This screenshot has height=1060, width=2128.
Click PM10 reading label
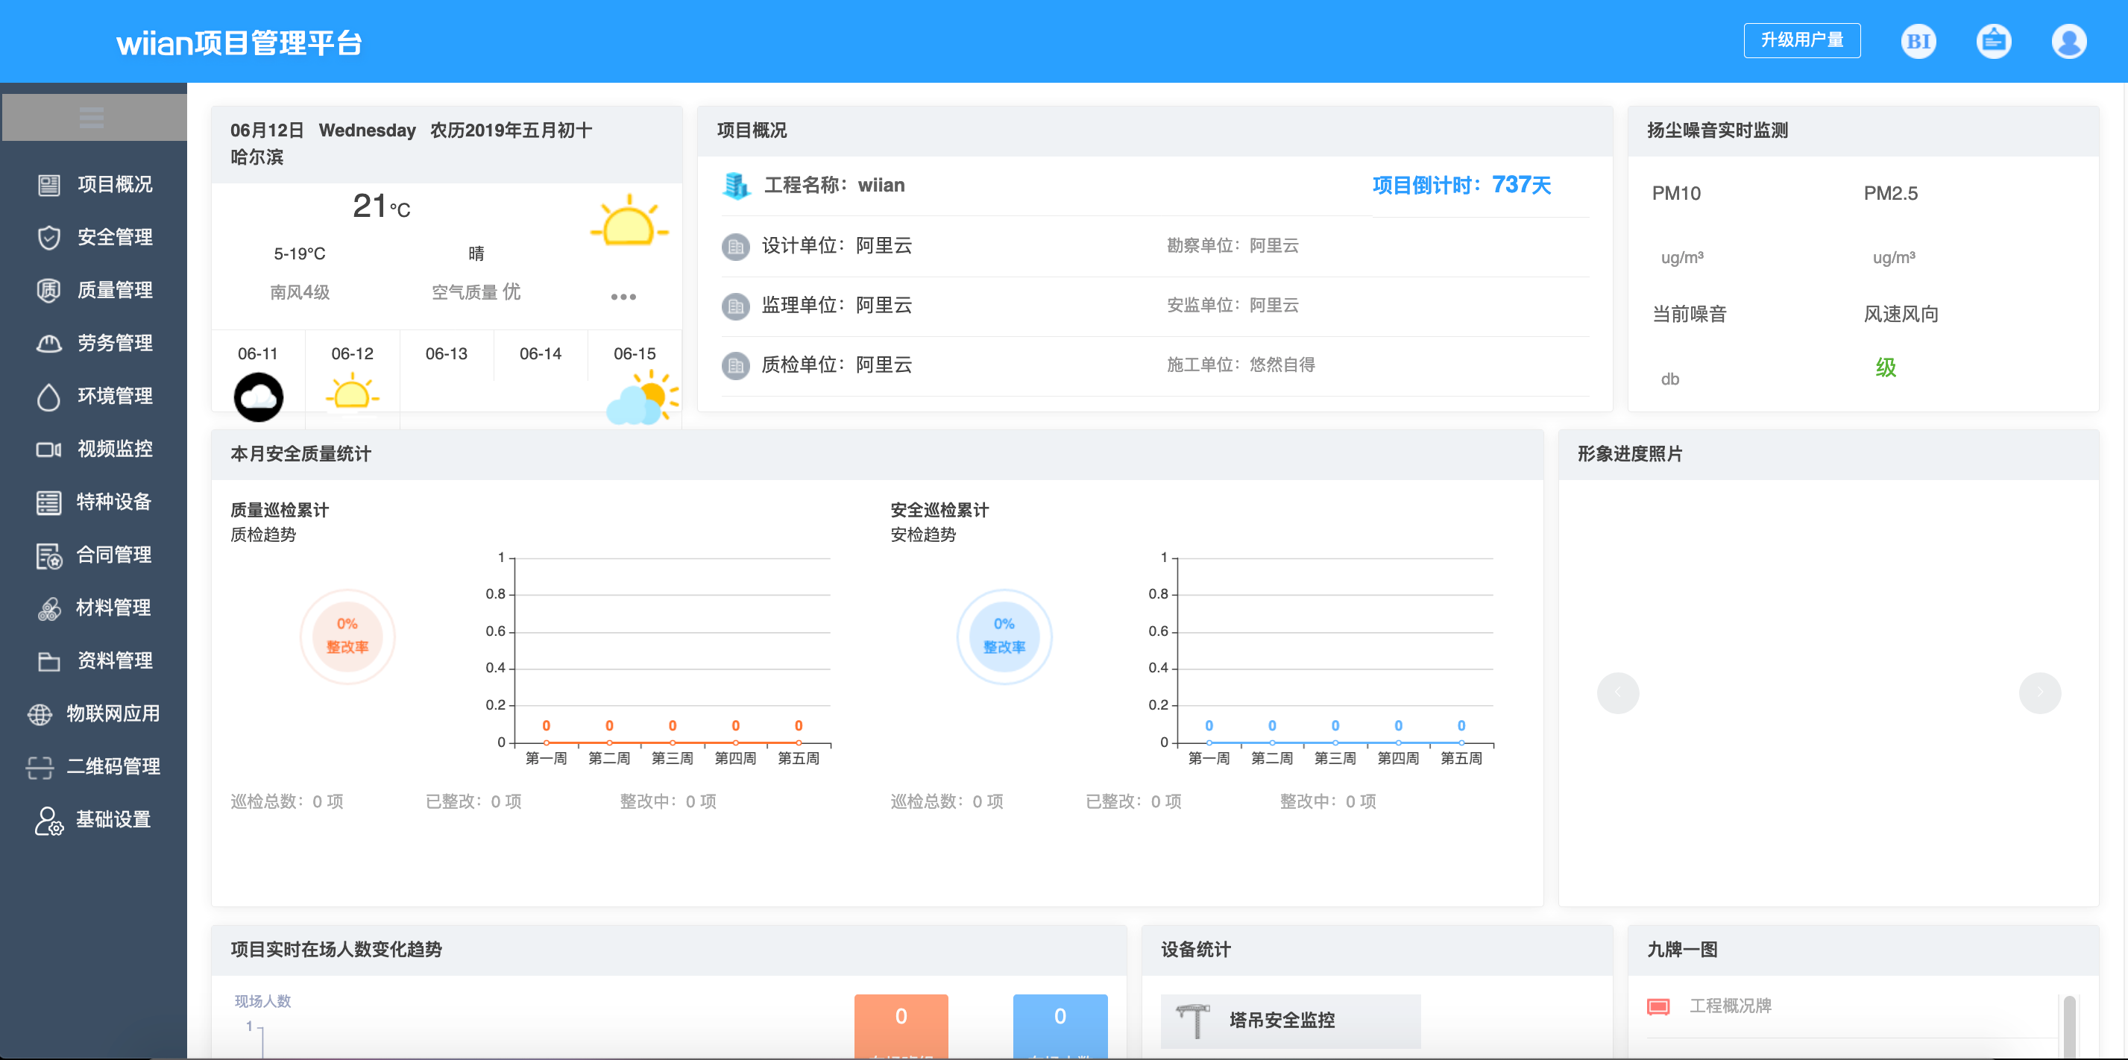[1676, 193]
